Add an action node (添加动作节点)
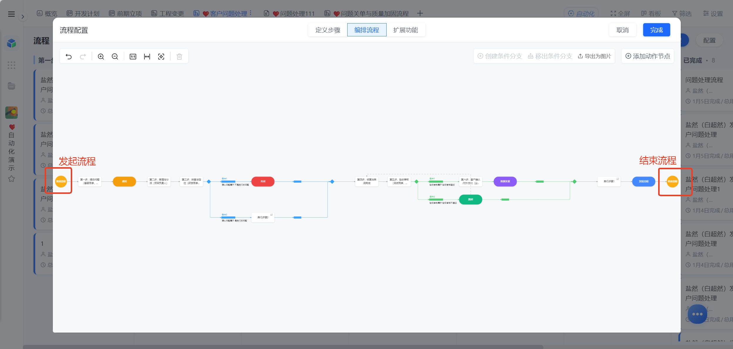The image size is (733, 349). click(648, 56)
